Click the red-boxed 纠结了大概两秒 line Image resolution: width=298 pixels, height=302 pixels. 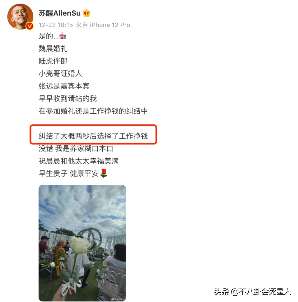(x=93, y=136)
